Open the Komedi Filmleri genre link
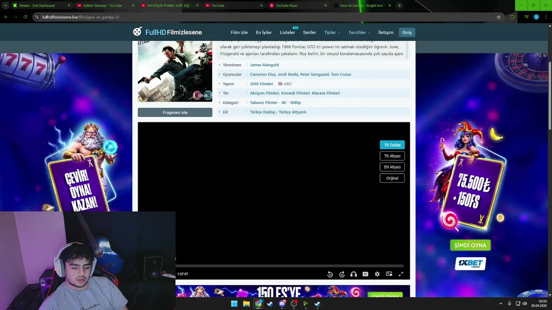The image size is (552, 310). (x=295, y=93)
